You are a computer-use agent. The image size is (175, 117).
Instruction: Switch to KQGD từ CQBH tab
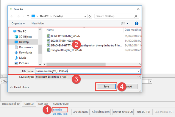coord(61,104)
